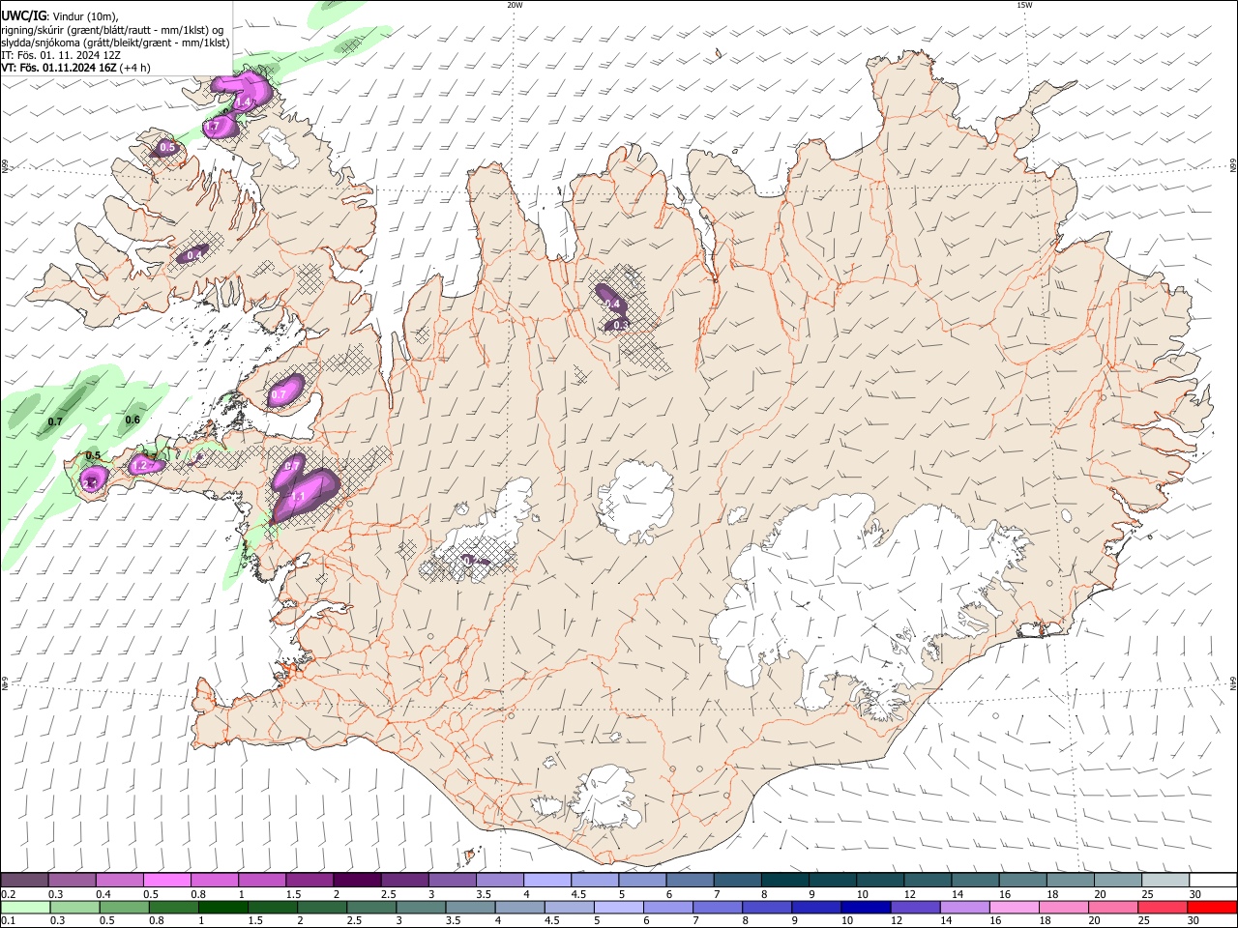This screenshot has height=928, width=1238.
Task: Click the '0.4' value in the Westfjords purple patch
Action: [x=194, y=255]
